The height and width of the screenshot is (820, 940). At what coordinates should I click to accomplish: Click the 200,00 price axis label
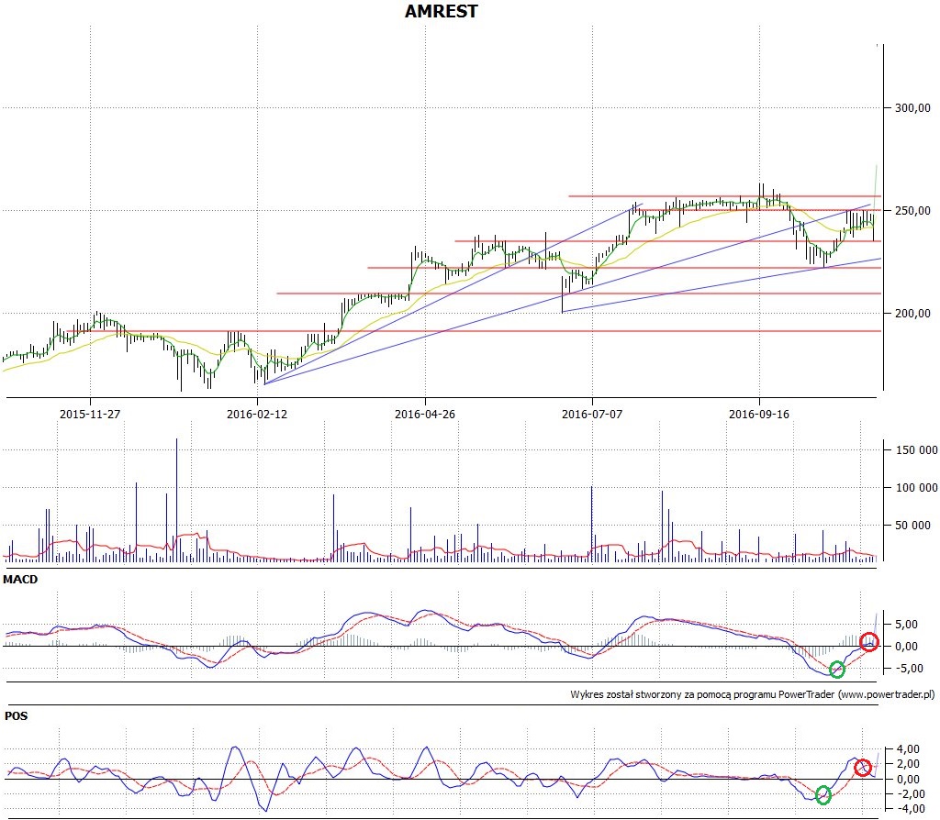click(x=912, y=314)
